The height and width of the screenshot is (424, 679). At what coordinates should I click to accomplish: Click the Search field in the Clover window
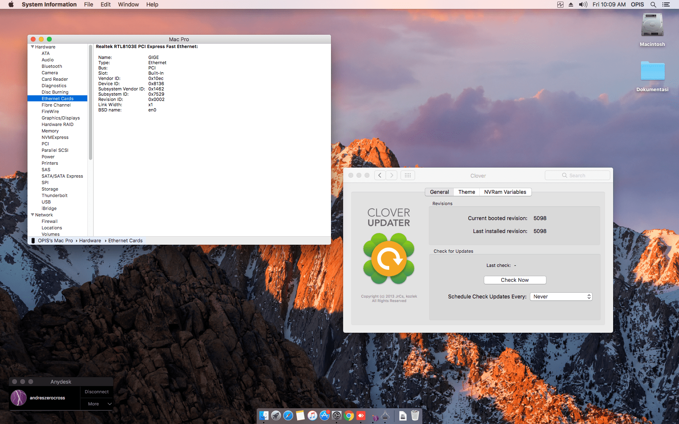click(x=577, y=175)
